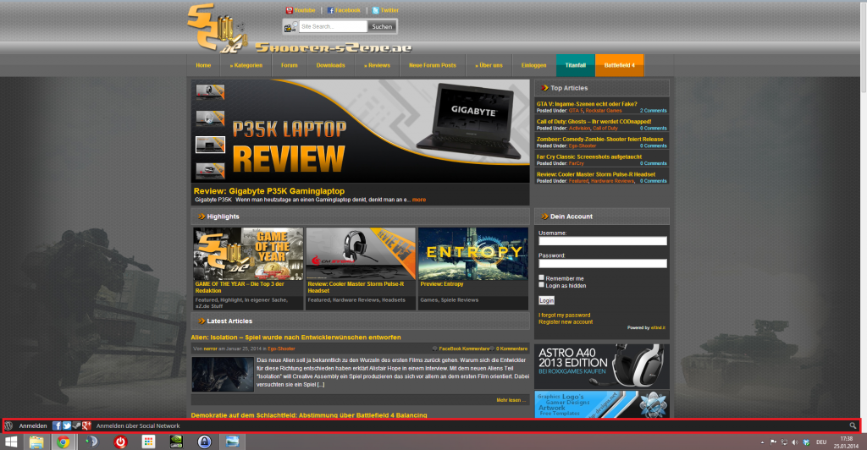
Task: Open the Battlefield 4 tab
Action: [619, 65]
